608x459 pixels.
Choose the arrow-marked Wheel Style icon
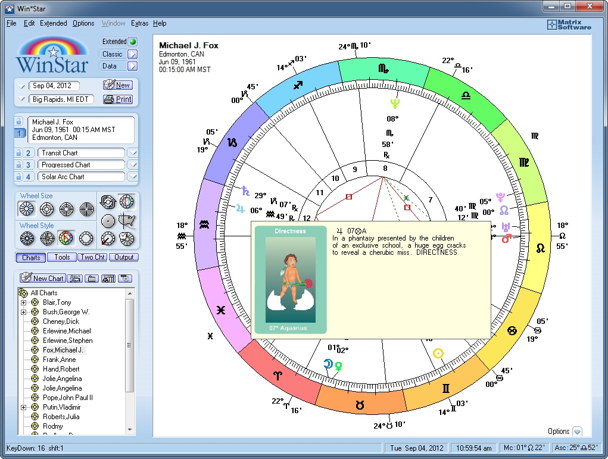point(47,238)
